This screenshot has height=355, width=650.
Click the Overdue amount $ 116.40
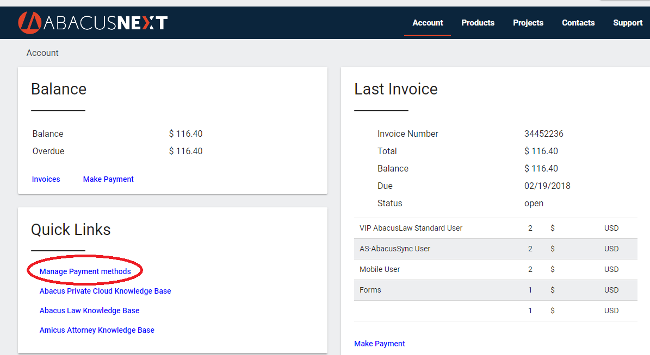click(x=185, y=151)
